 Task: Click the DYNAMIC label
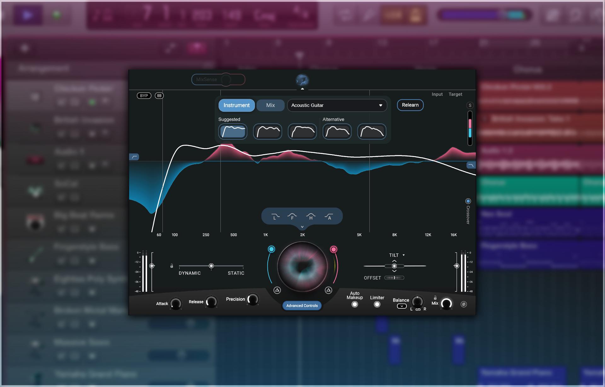tap(190, 273)
